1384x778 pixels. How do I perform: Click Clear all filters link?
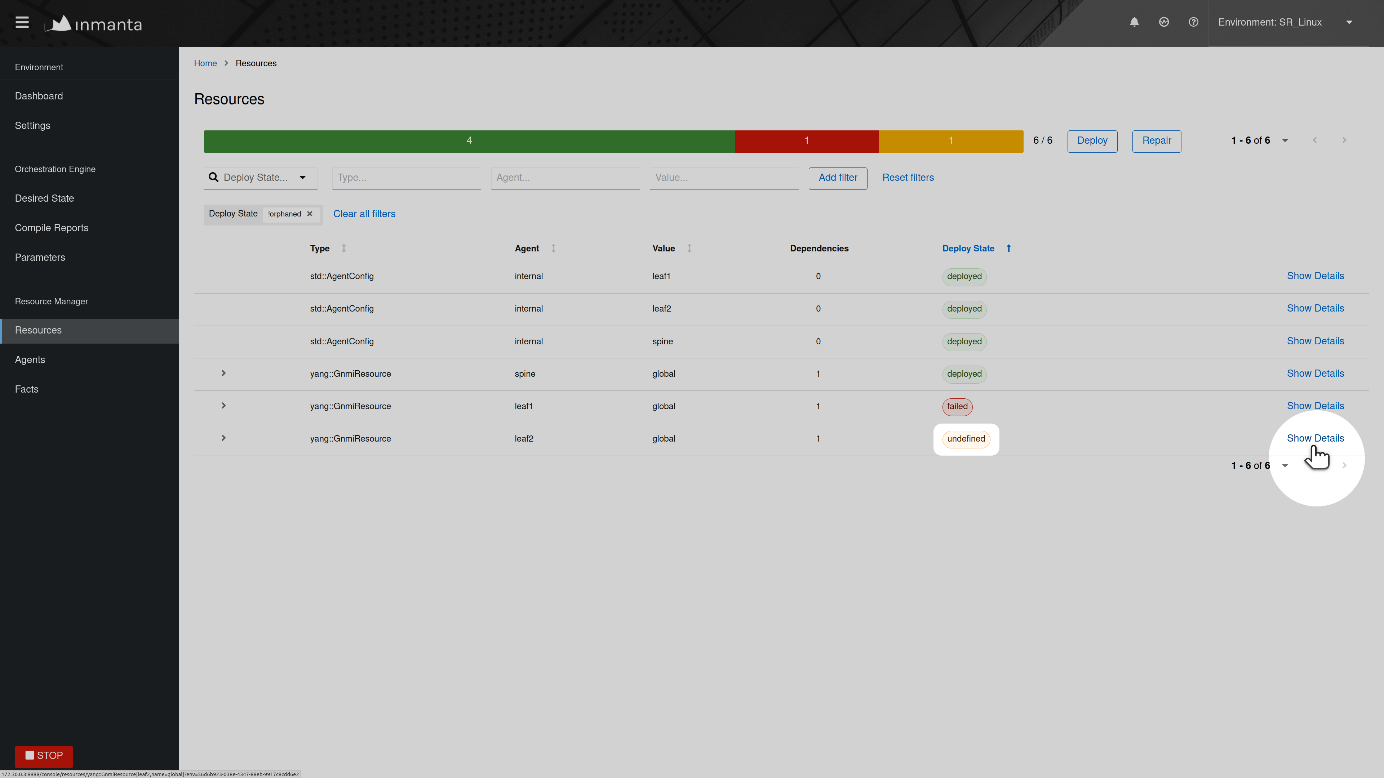click(364, 214)
